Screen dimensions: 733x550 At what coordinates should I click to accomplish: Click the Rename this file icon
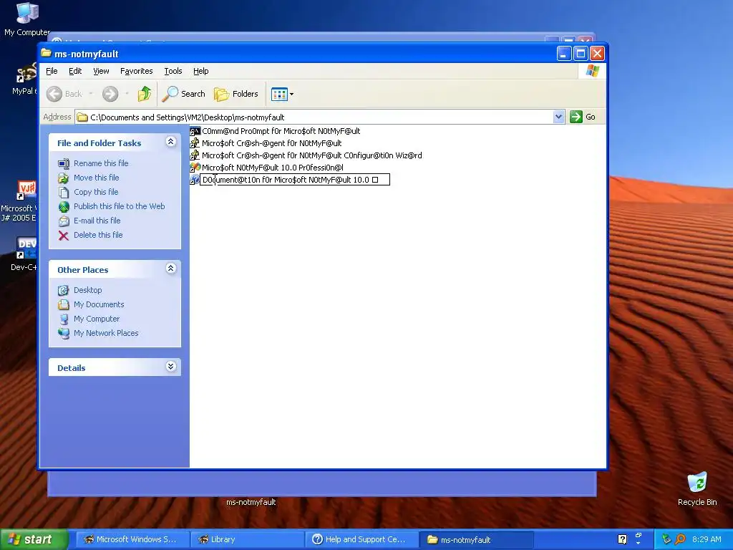click(x=64, y=164)
